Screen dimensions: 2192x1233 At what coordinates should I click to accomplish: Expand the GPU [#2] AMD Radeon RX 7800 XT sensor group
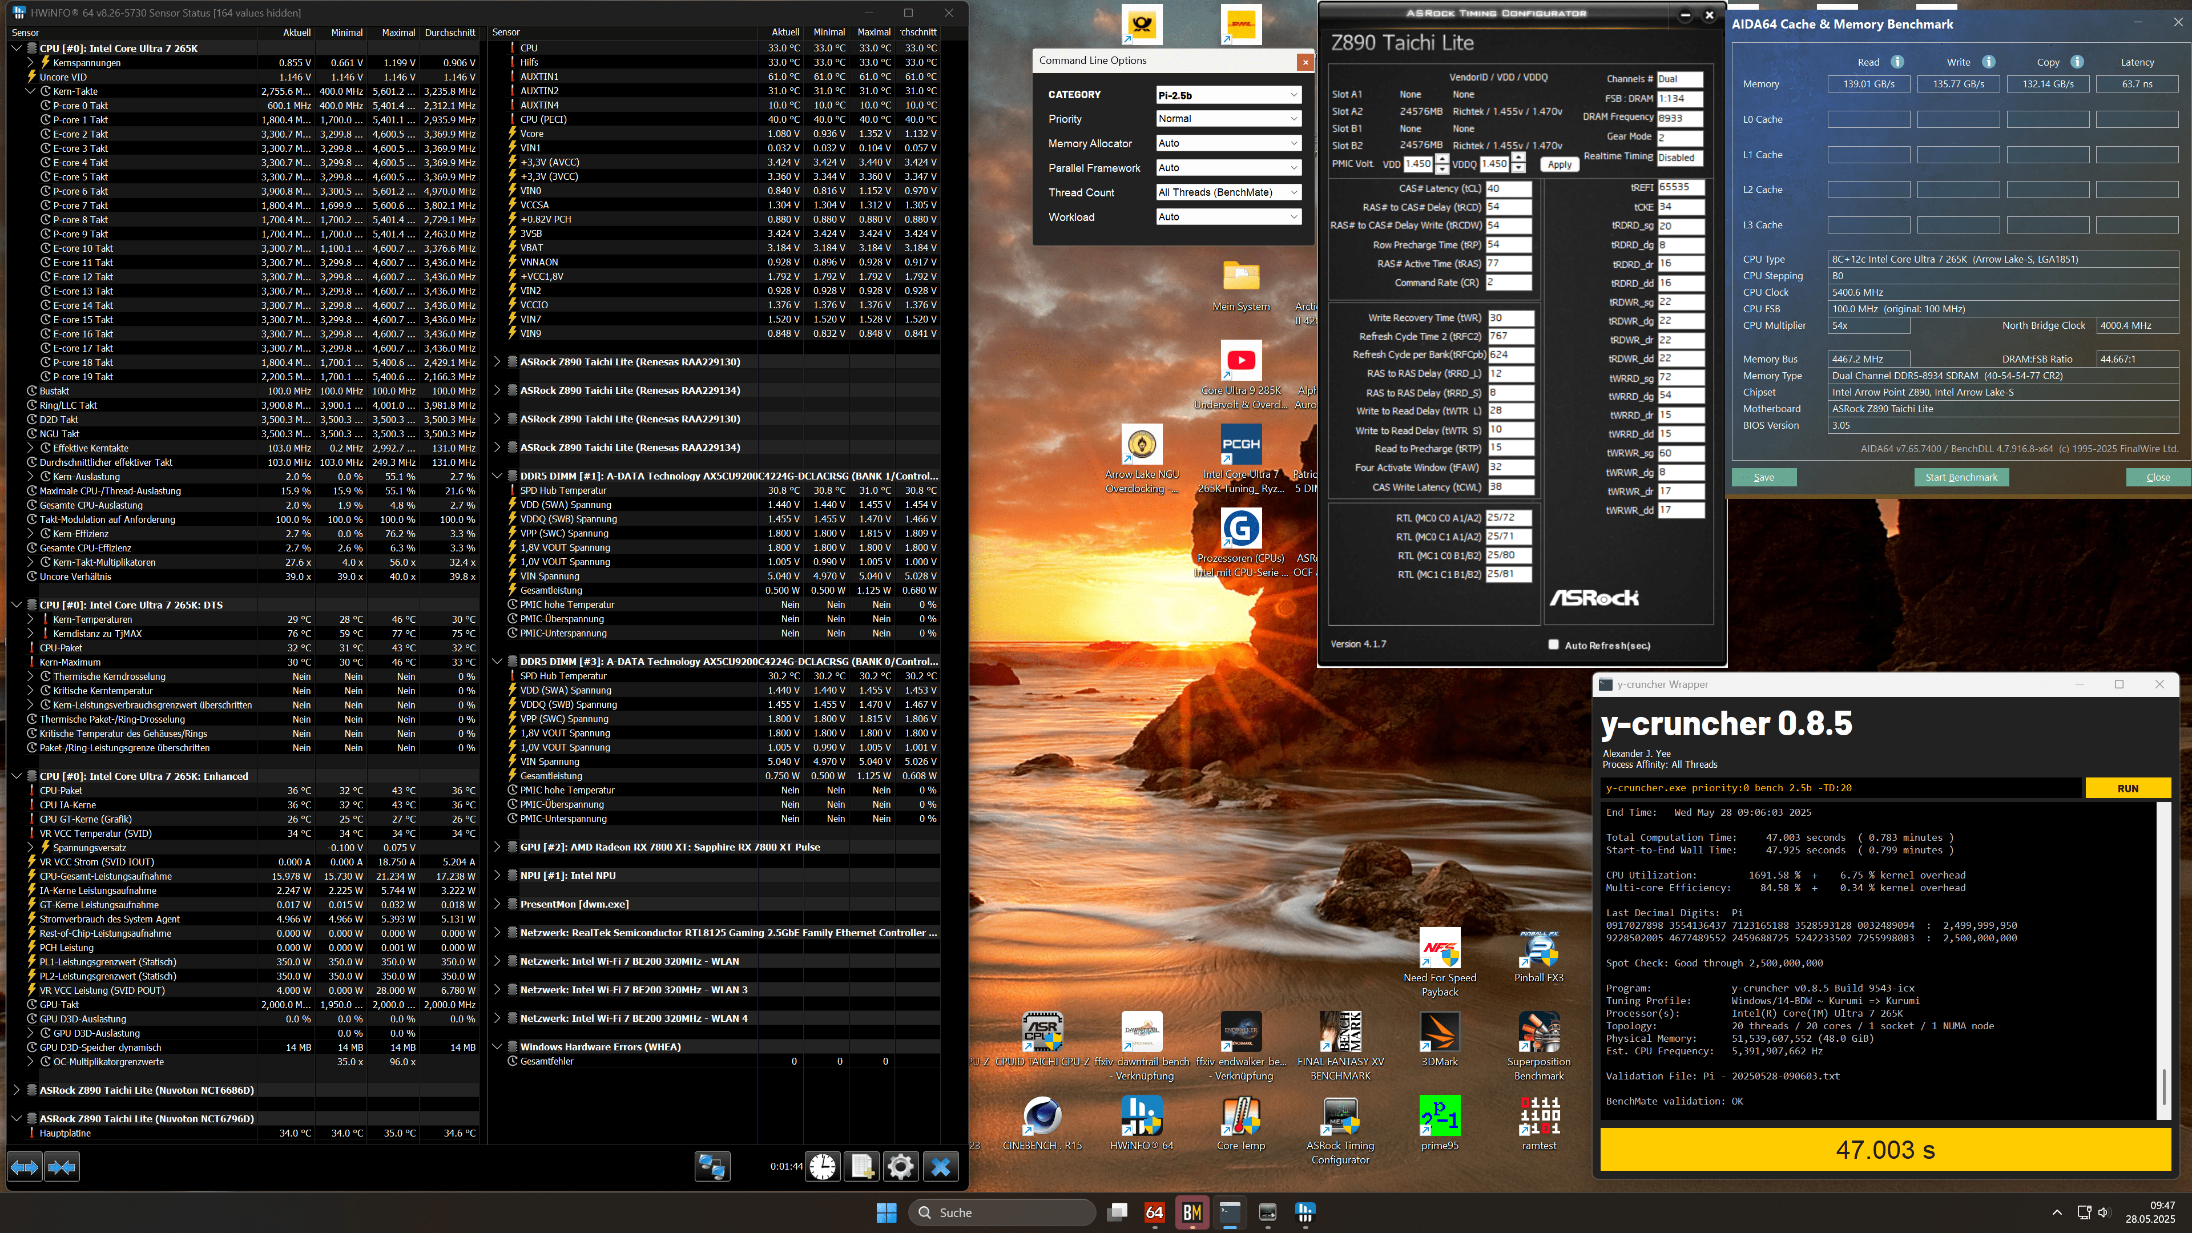point(498,847)
